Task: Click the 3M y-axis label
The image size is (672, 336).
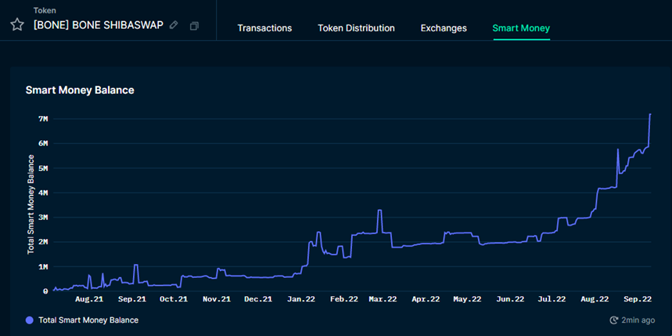Action: (x=43, y=218)
